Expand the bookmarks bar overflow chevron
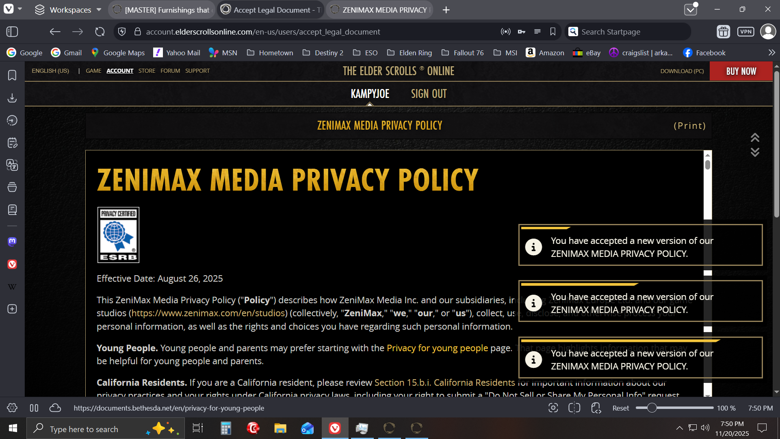Image resolution: width=780 pixels, height=439 pixels. [x=771, y=53]
